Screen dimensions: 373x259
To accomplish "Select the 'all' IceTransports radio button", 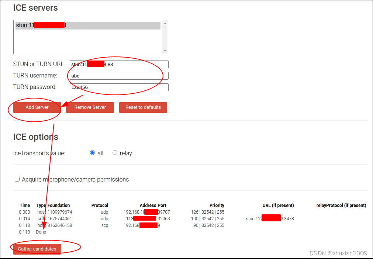I will click(x=92, y=152).
